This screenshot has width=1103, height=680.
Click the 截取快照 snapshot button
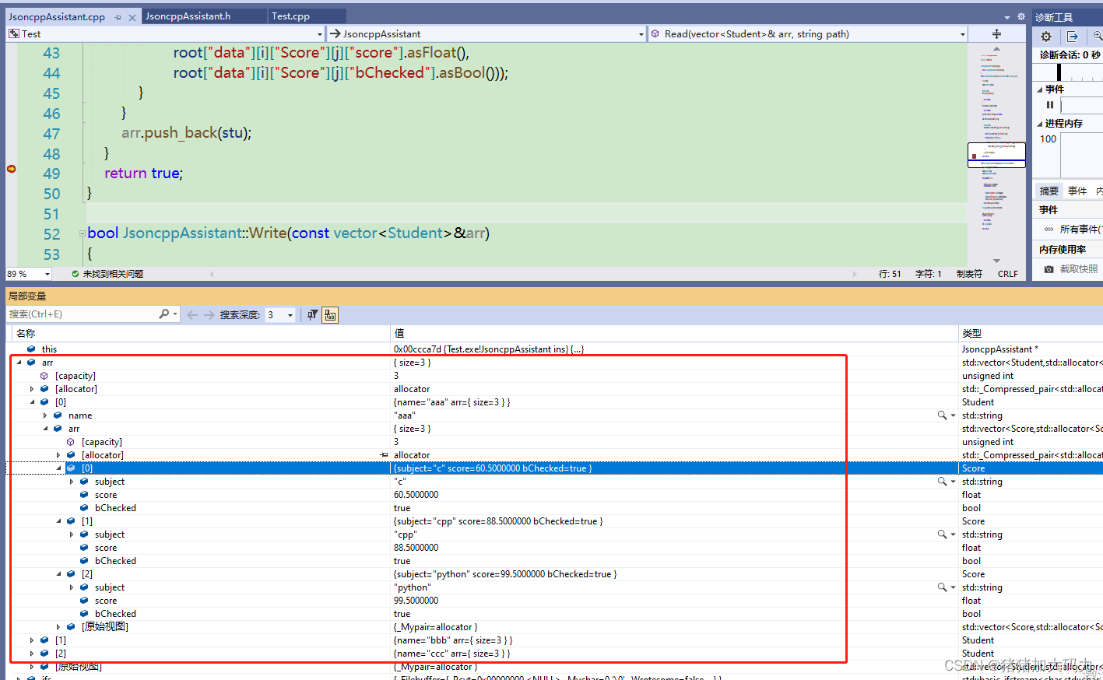pos(1071,269)
